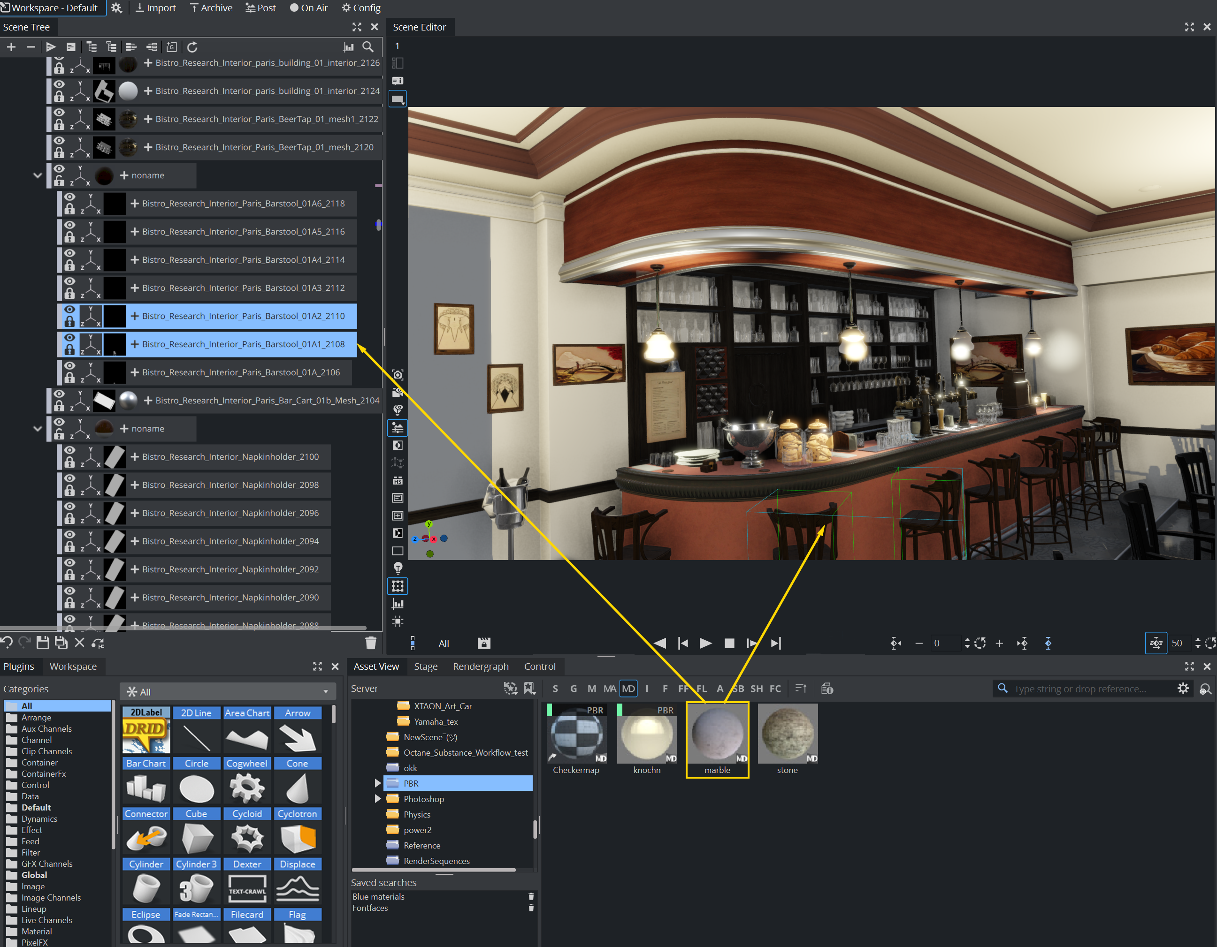Click asset search settings gear icon

1183,689
